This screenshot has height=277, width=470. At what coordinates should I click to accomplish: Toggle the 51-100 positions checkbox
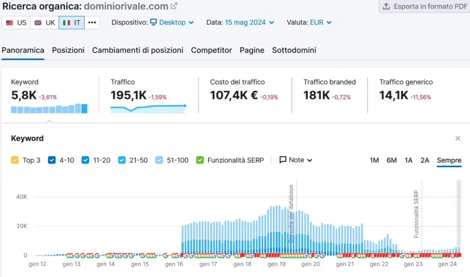point(159,160)
